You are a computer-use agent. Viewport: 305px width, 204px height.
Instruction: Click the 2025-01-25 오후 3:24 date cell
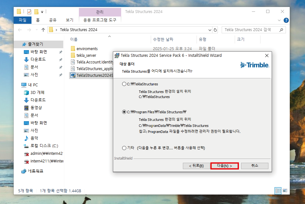(172, 49)
